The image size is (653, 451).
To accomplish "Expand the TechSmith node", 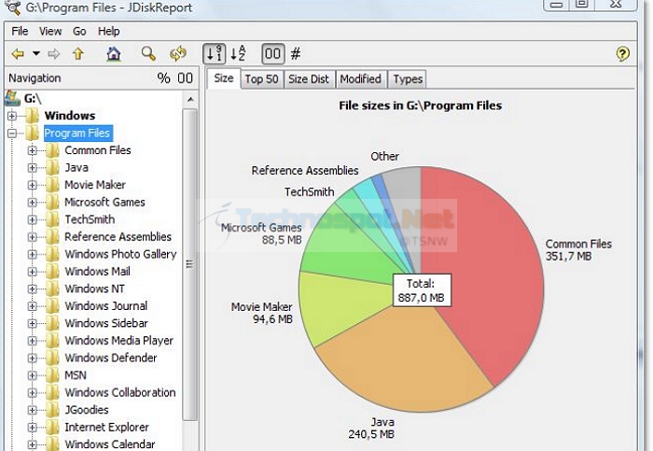I will click(x=32, y=219).
